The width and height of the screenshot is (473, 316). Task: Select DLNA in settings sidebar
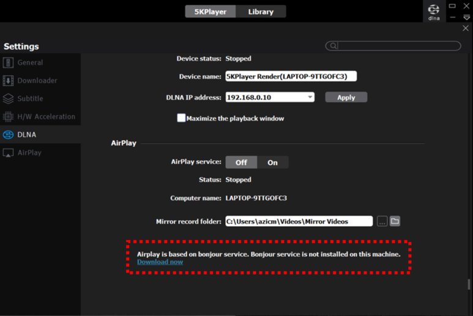coord(40,134)
